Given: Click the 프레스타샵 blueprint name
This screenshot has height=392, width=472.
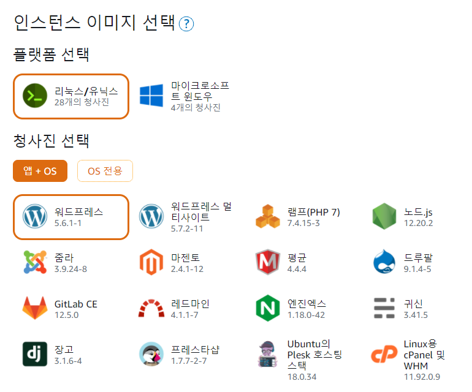Looking at the screenshot, I should coord(195,350).
